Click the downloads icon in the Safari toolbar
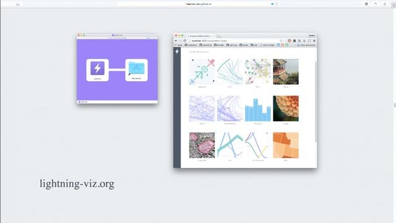Screen dimensions: 396x223 [x=366, y=4]
